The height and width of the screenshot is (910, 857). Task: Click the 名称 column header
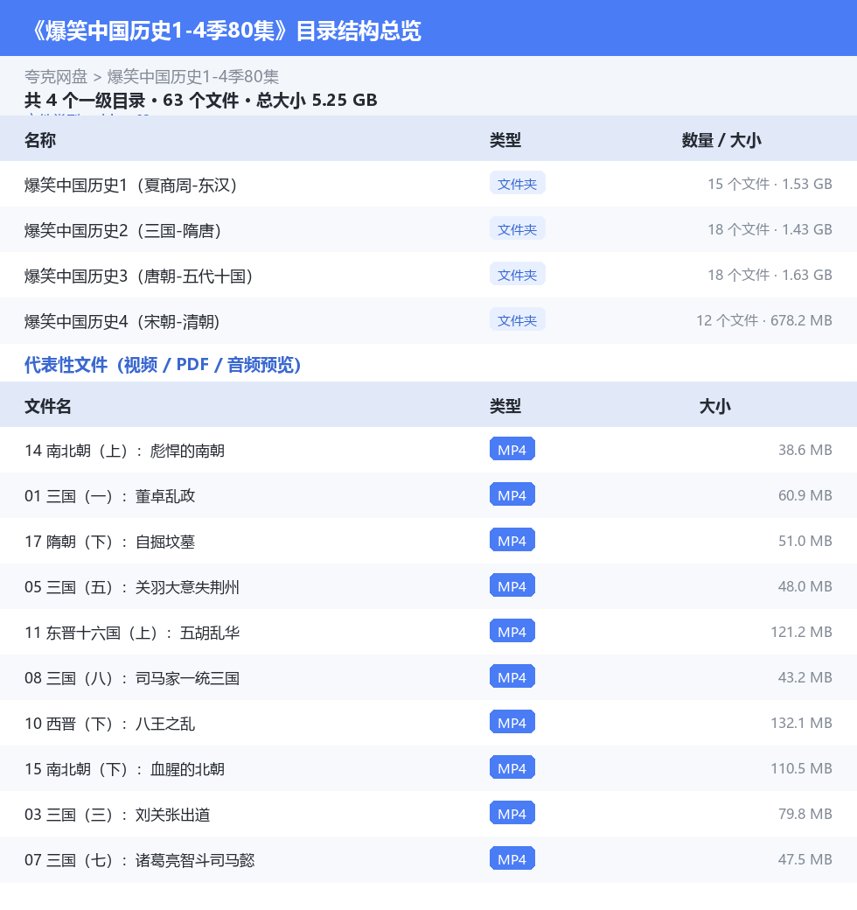tap(40, 140)
